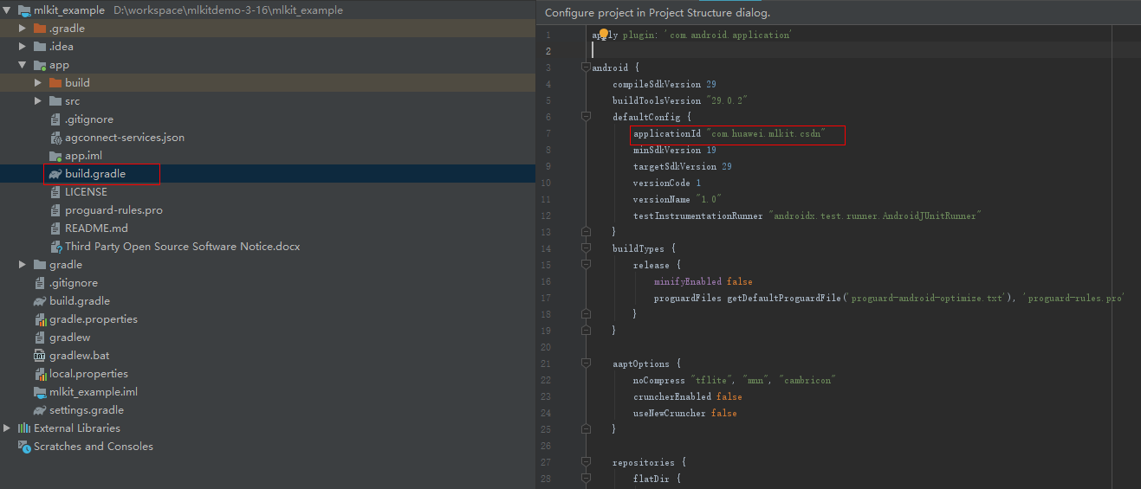Click the 'targetSdkVersion 29' code line

(x=683, y=166)
